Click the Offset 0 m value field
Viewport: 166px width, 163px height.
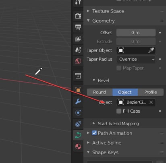[x=136, y=33]
